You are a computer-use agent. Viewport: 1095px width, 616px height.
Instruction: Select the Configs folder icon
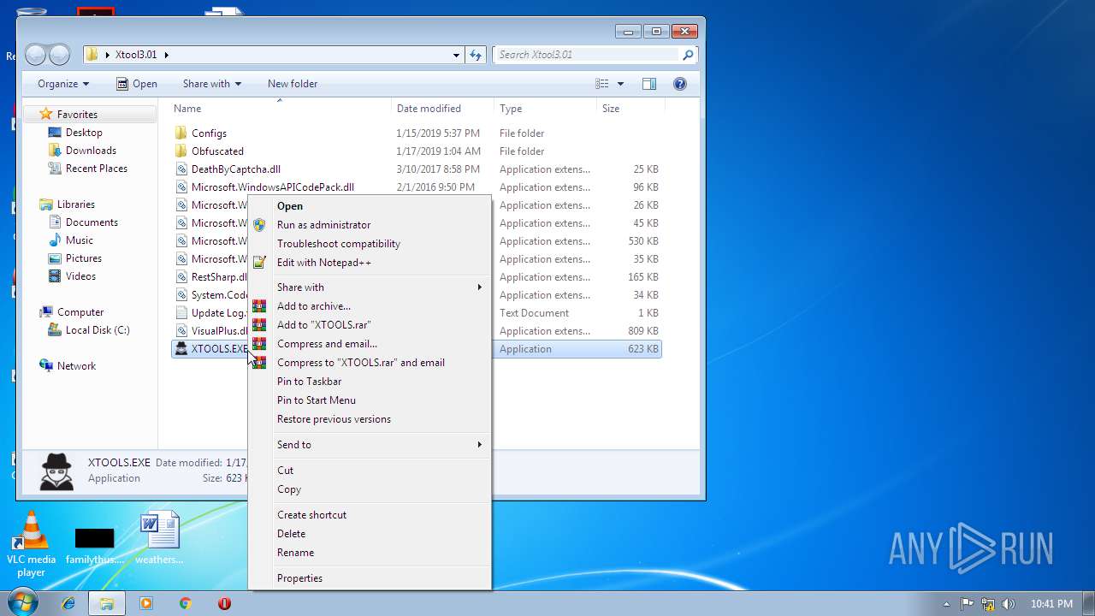point(181,133)
